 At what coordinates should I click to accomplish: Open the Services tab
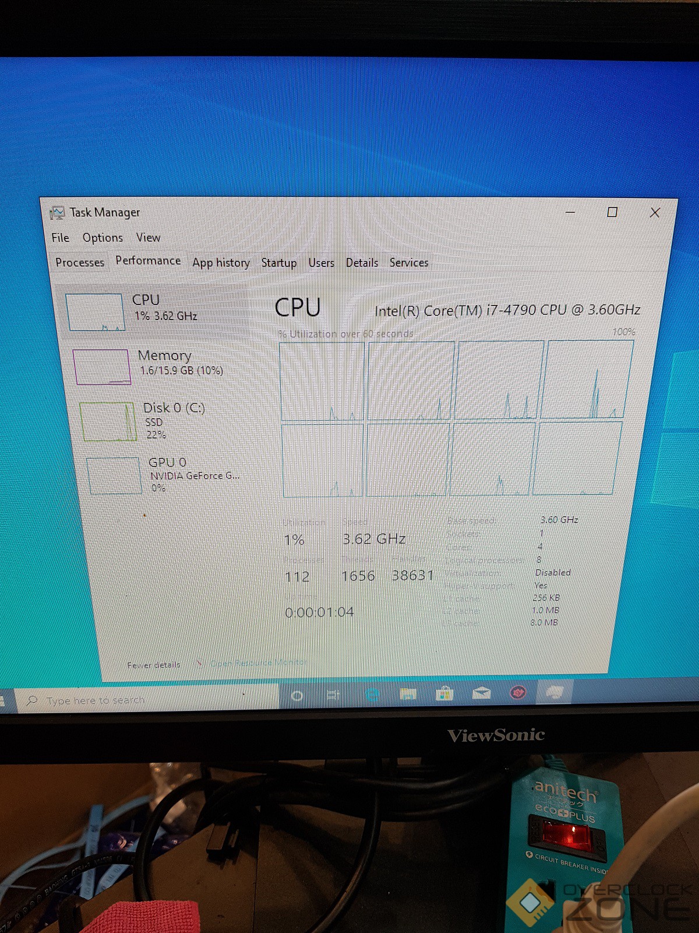click(x=409, y=263)
